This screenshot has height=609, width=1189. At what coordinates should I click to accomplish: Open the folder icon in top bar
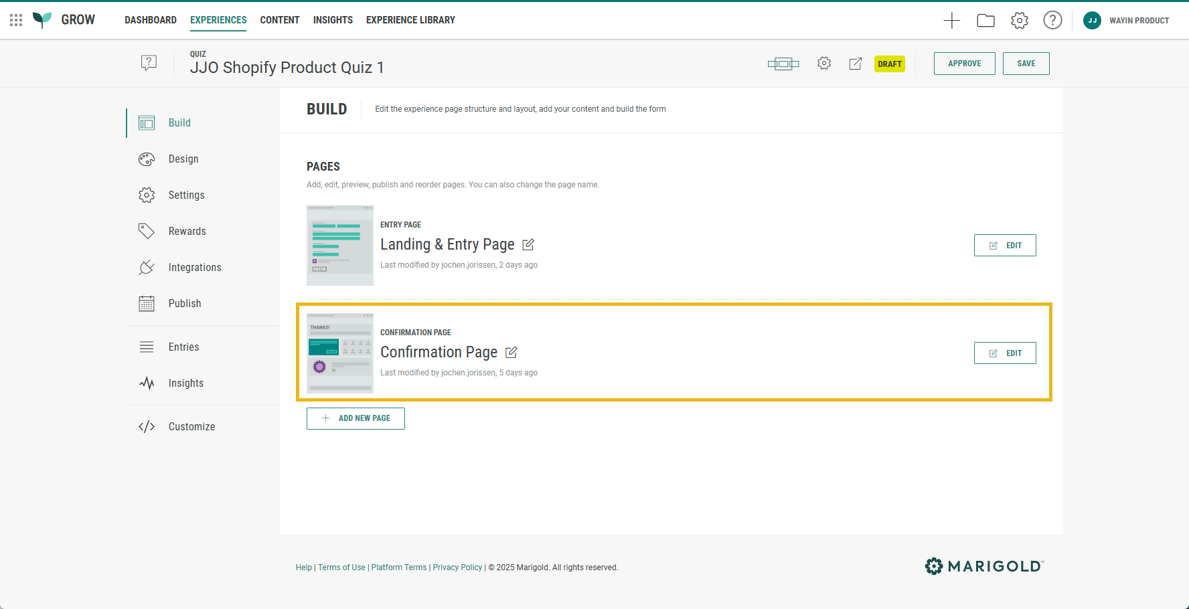point(985,21)
